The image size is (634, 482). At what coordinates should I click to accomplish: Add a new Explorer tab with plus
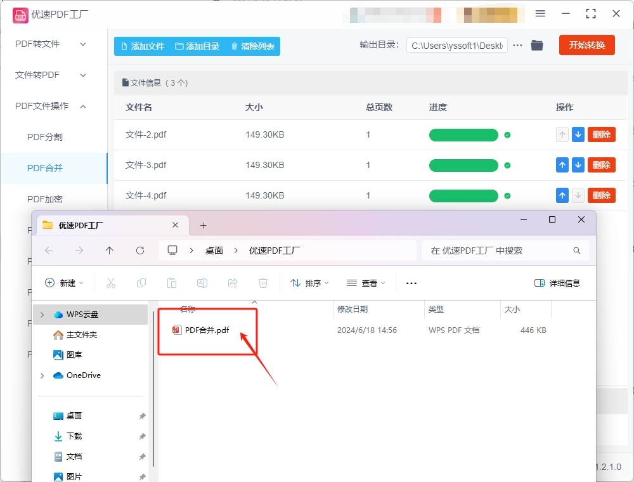coord(203,225)
